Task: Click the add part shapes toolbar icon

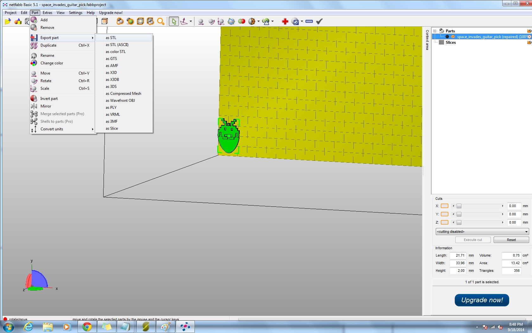Action: 18,21
